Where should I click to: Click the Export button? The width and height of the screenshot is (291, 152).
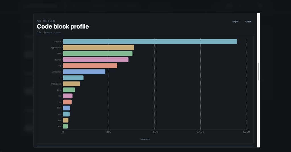236,22
